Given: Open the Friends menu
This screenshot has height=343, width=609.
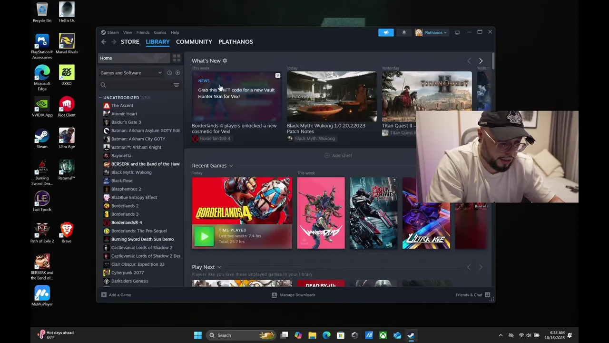Looking at the screenshot, I should click(143, 32).
